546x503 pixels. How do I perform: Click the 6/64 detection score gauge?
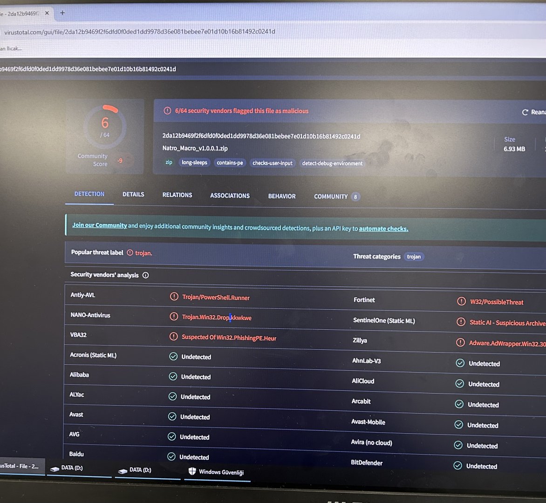click(105, 127)
